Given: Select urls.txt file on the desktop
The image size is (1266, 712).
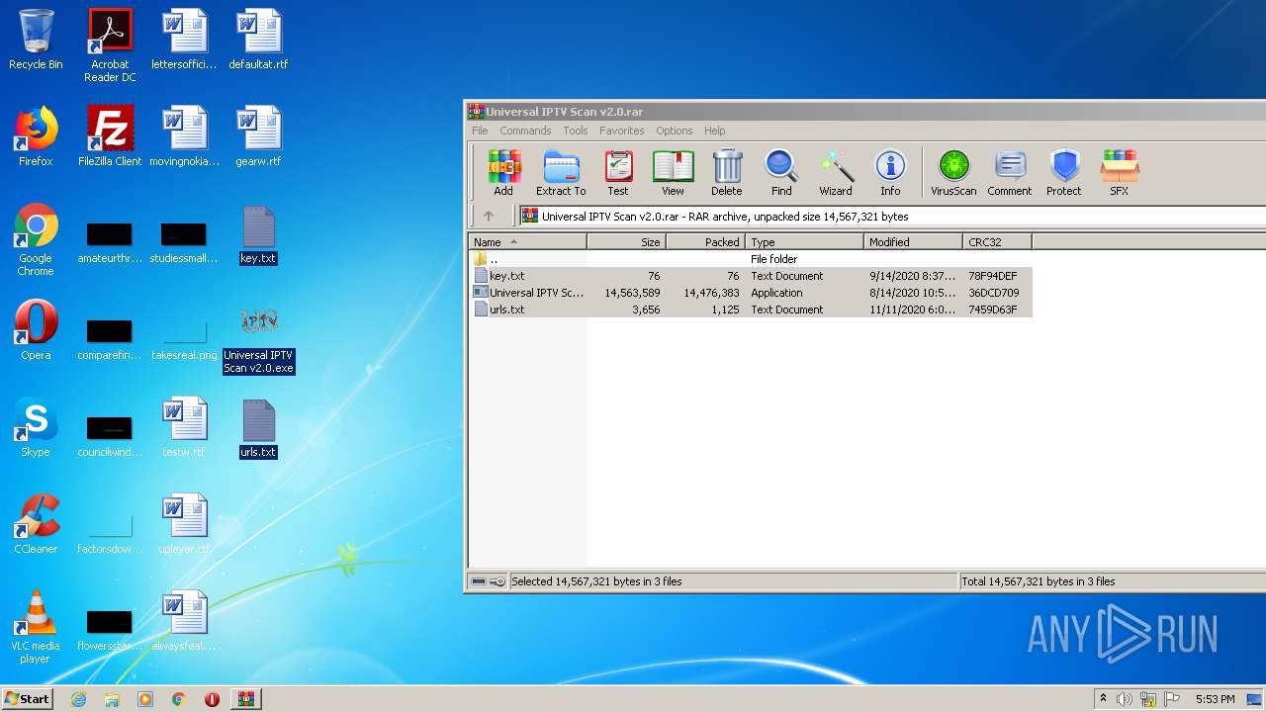Looking at the screenshot, I should (258, 429).
